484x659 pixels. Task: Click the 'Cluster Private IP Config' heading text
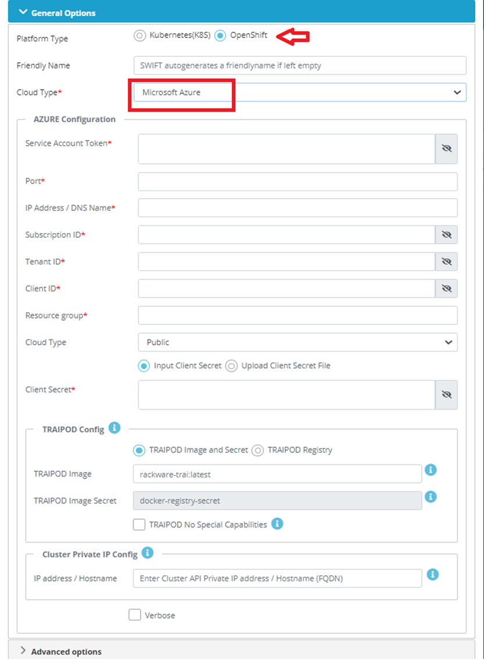point(90,554)
